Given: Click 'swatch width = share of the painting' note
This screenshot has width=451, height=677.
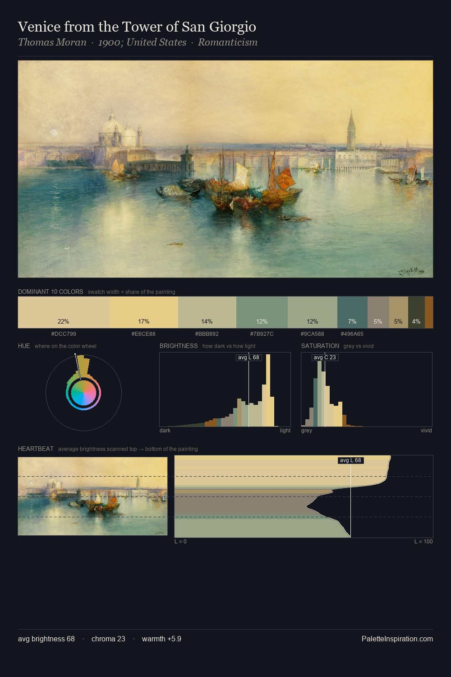Looking at the screenshot, I should [x=132, y=292].
